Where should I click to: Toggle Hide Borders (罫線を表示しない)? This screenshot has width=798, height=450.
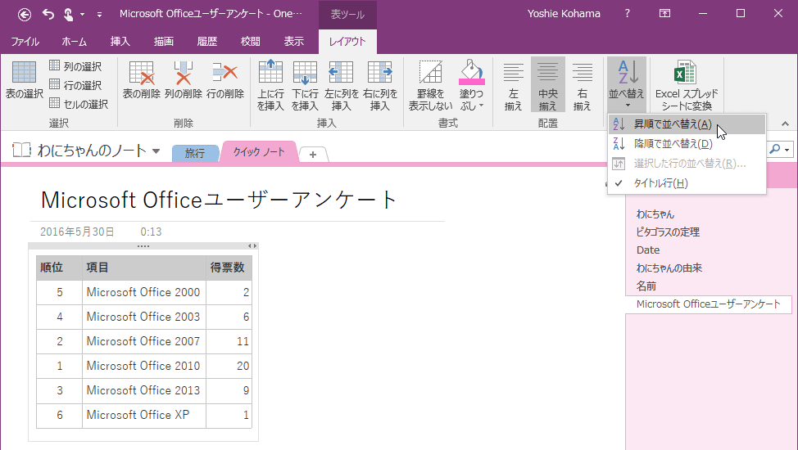(x=431, y=85)
